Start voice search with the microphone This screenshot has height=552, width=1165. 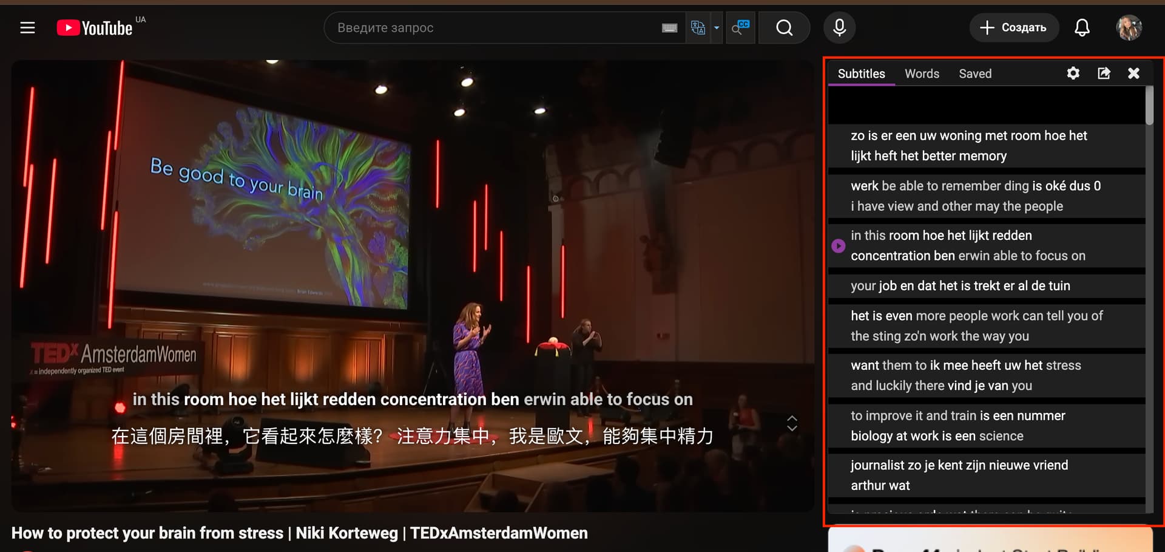click(839, 28)
